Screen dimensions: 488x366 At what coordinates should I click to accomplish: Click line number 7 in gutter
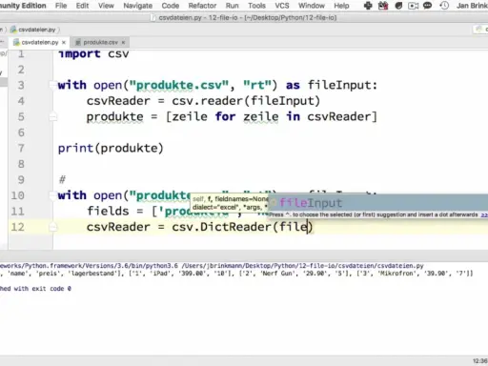tap(21, 148)
